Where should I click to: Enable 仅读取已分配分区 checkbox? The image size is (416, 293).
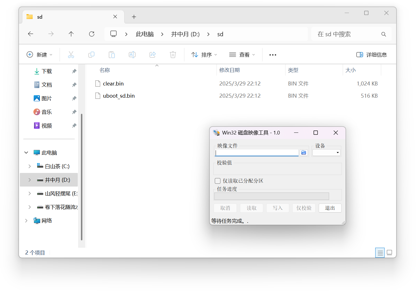pos(218,181)
